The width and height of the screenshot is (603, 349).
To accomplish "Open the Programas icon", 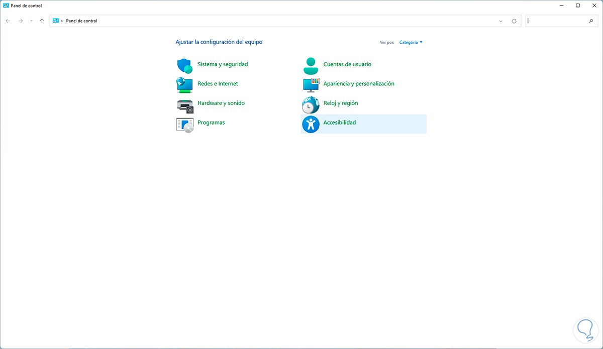I will click(185, 124).
